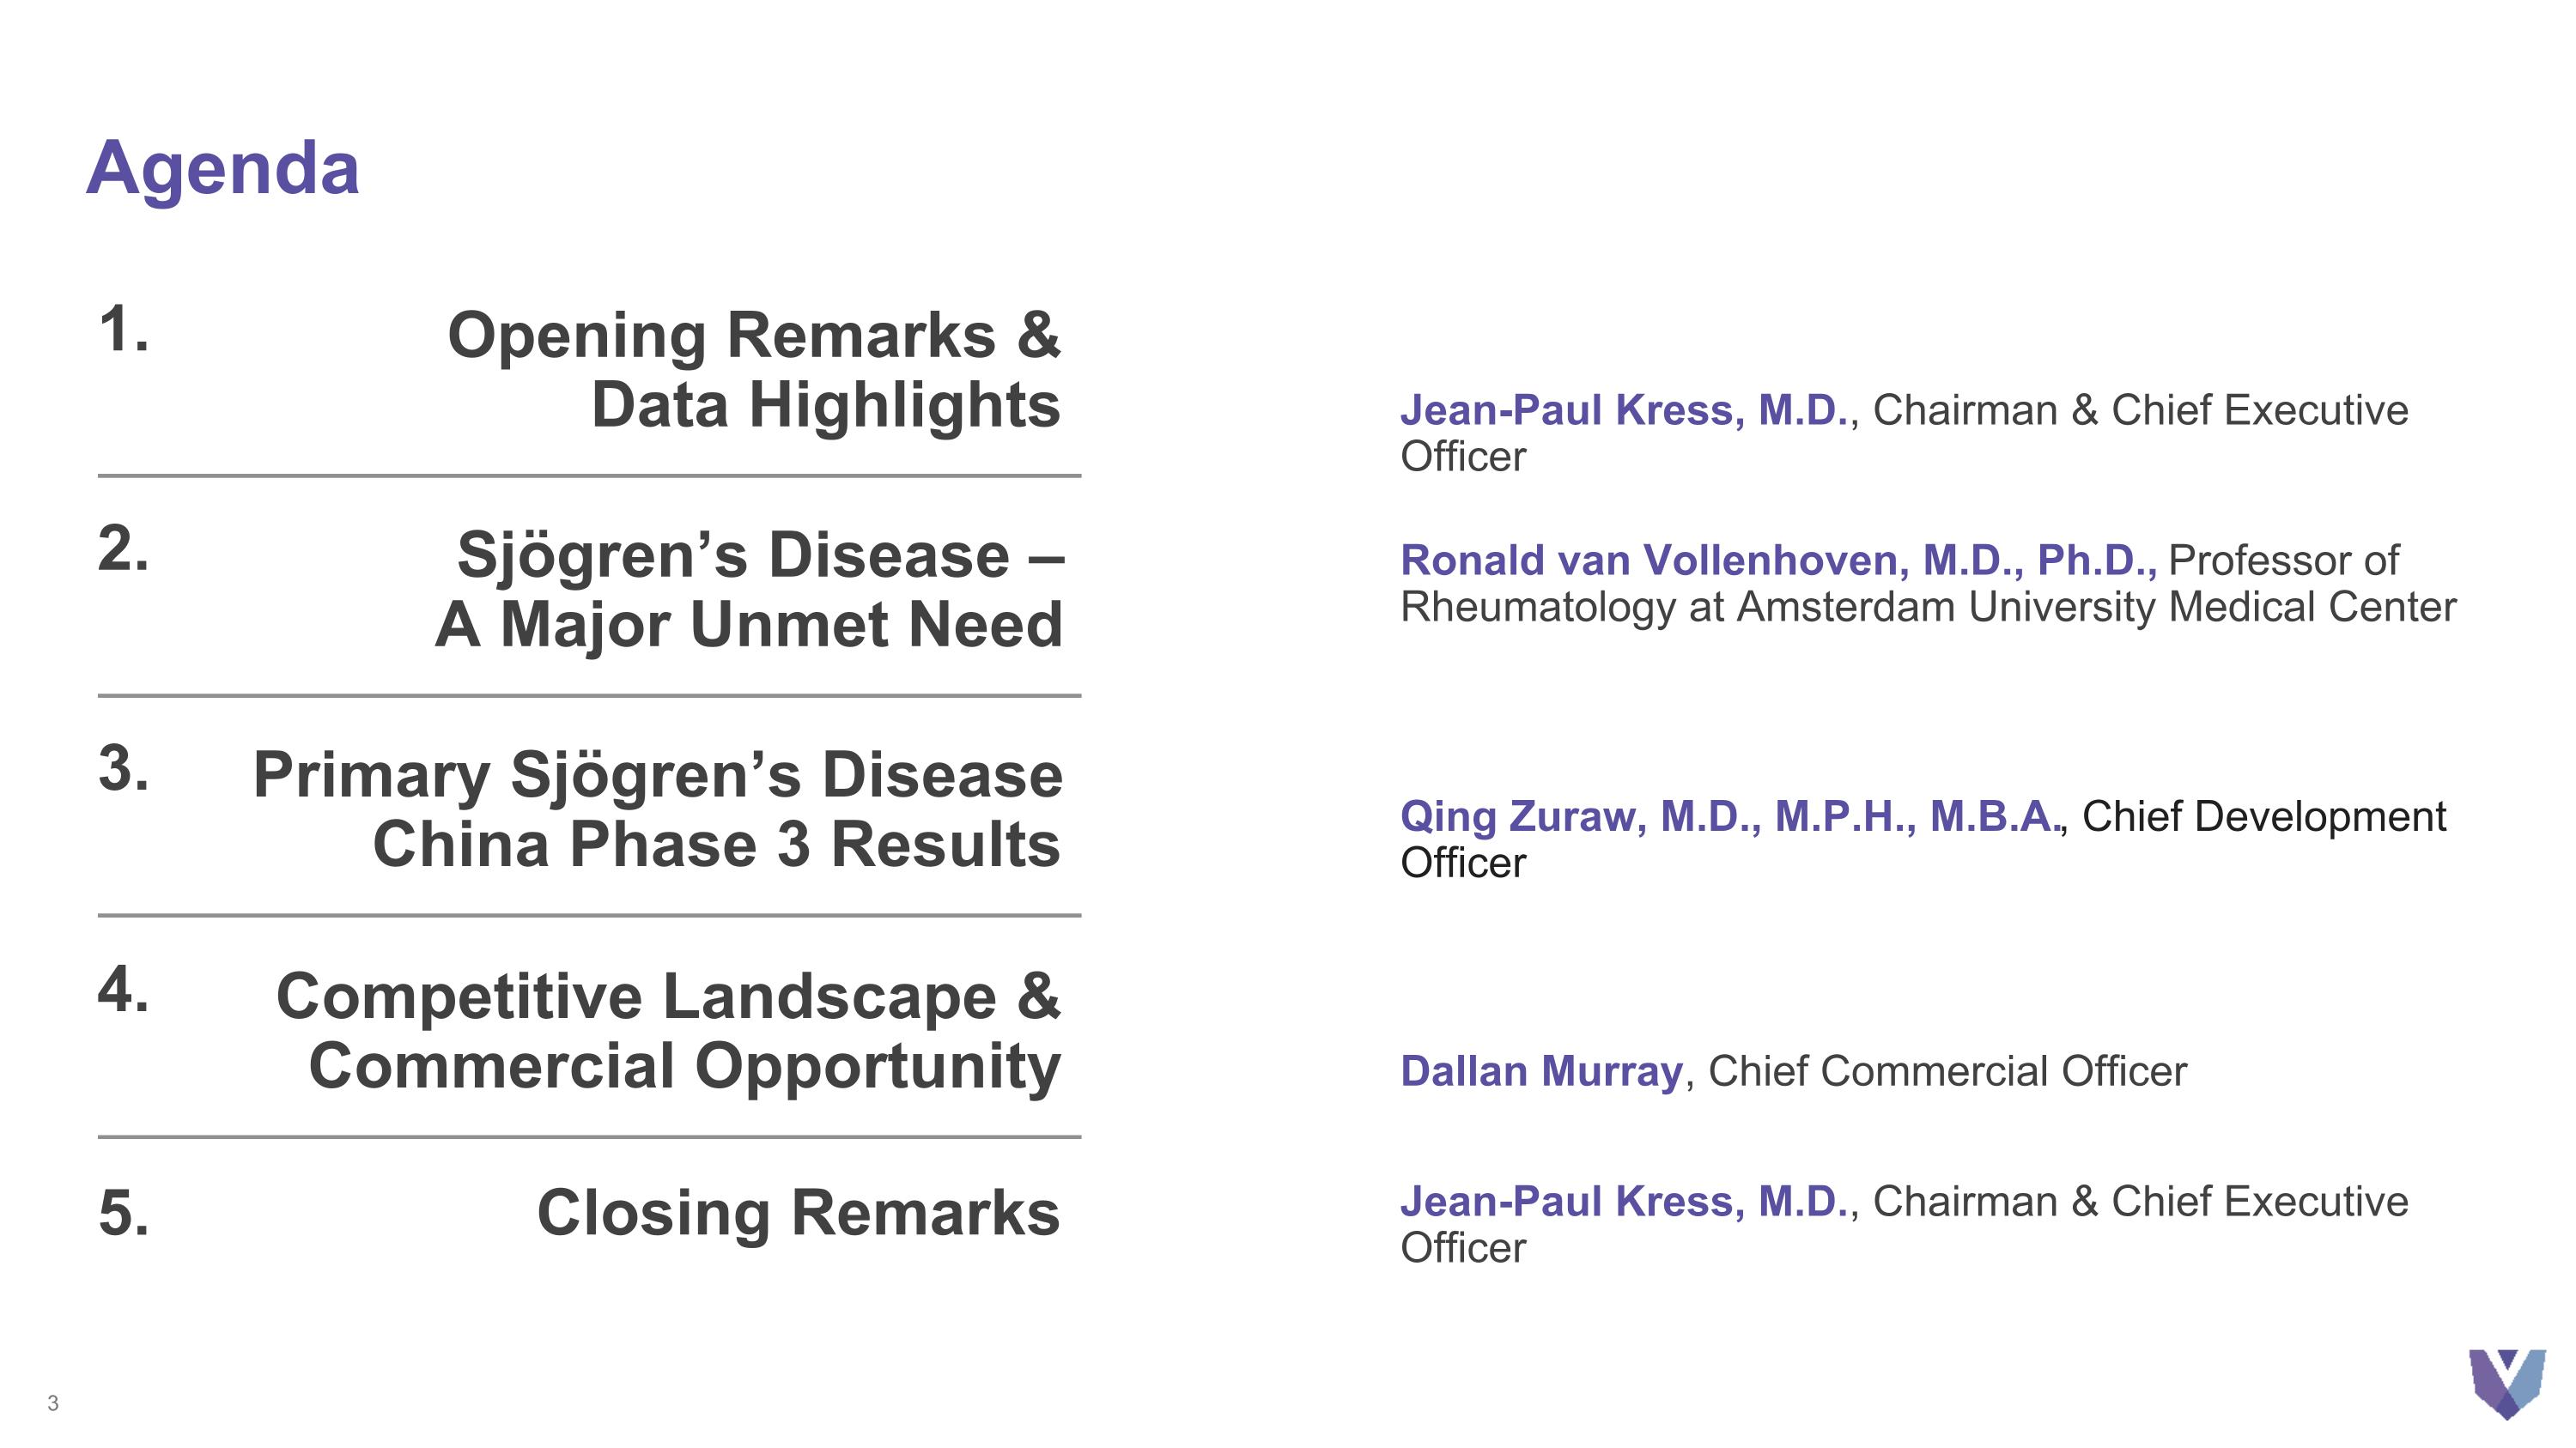Click Amsterdam University Medical Center text
2576x1448 pixels.
[2096, 608]
